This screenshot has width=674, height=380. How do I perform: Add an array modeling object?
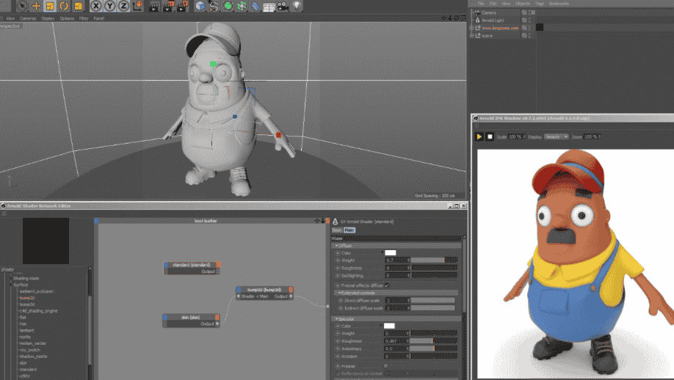242,6
